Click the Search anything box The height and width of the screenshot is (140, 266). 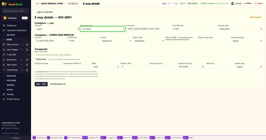pyautogui.click(x=16, y=11)
